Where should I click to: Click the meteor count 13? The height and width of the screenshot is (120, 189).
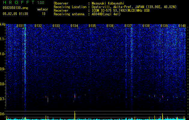44,14
